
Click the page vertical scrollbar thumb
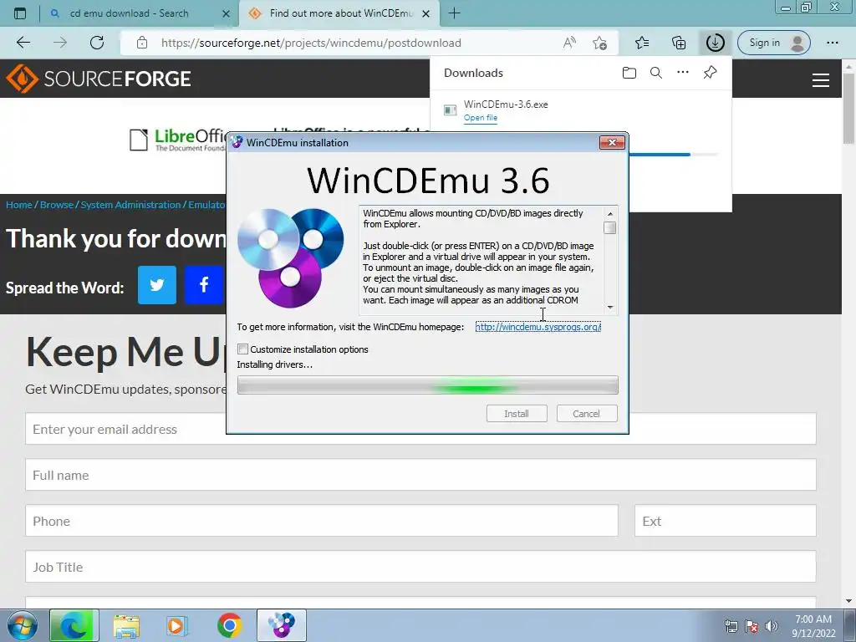tap(848, 110)
